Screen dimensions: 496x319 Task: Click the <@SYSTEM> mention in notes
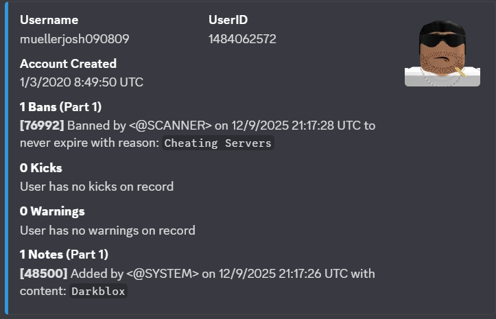tap(163, 274)
